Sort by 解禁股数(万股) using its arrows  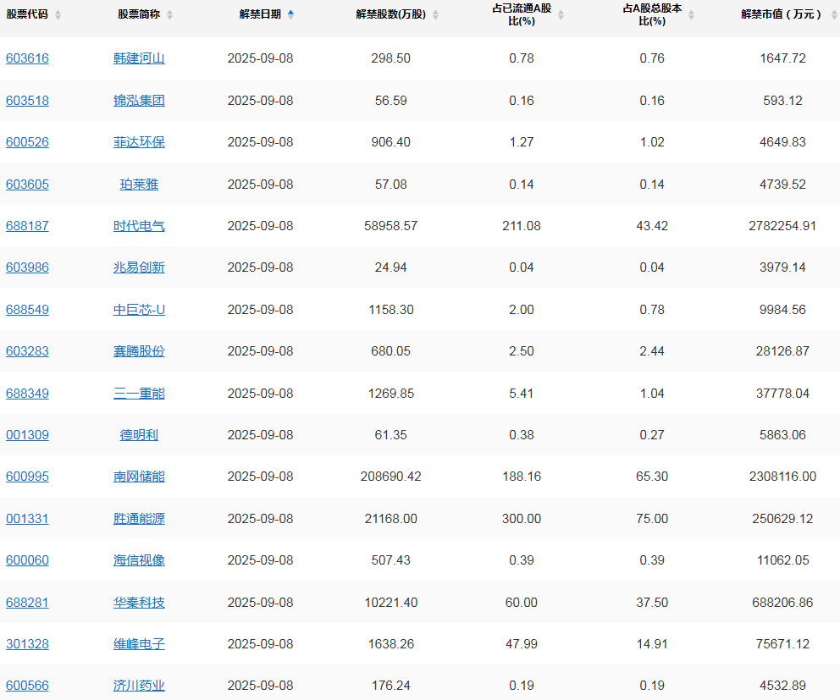[x=435, y=14]
